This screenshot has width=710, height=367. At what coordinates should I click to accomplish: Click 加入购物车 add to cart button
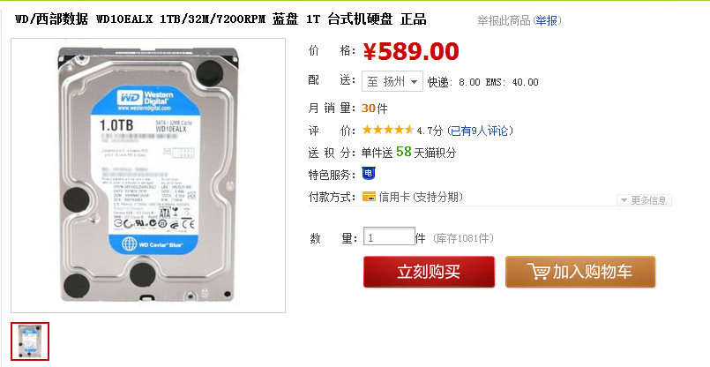pyautogui.click(x=580, y=272)
